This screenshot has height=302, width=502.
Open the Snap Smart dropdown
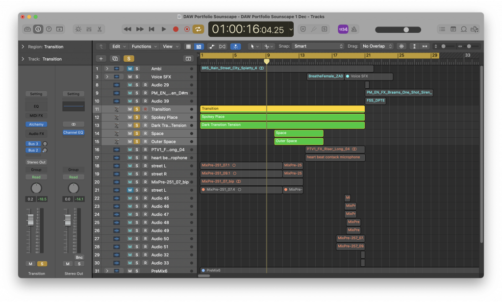(x=317, y=46)
